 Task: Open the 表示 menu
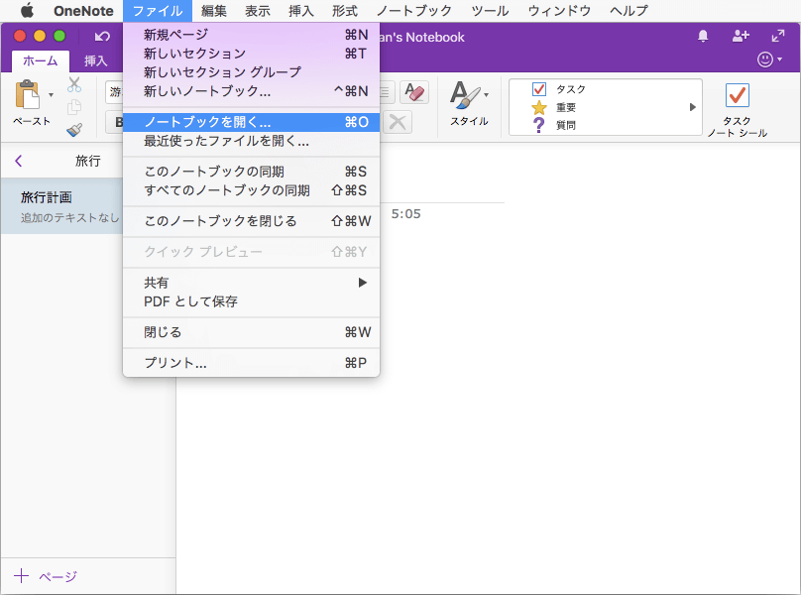click(x=258, y=10)
